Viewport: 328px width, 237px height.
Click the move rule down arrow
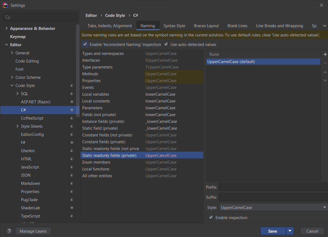point(325,80)
